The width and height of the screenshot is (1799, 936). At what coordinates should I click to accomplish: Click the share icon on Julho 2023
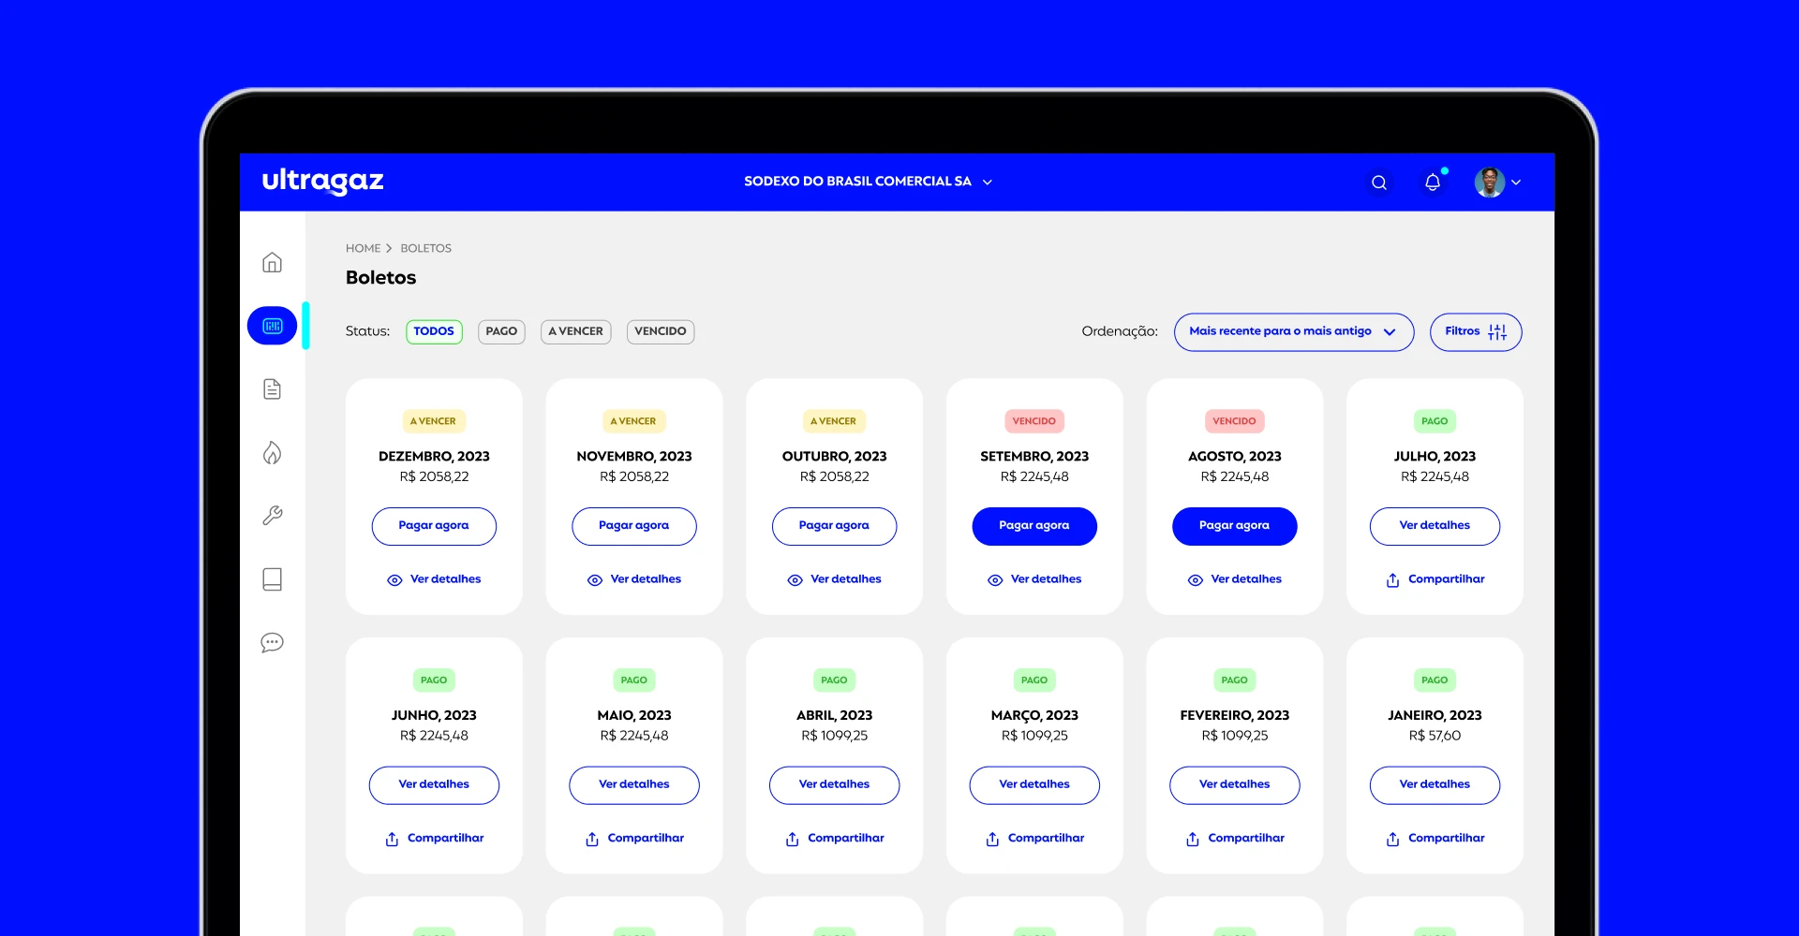(x=1392, y=580)
